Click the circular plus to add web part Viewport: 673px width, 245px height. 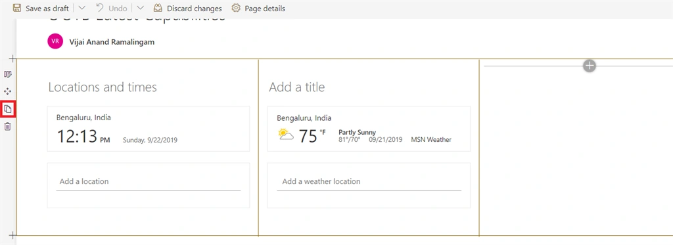pos(590,66)
